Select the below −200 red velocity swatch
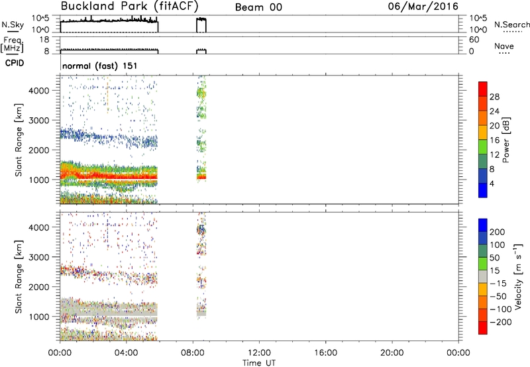Image resolution: width=530 pixels, height=367 pixels. point(483,328)
